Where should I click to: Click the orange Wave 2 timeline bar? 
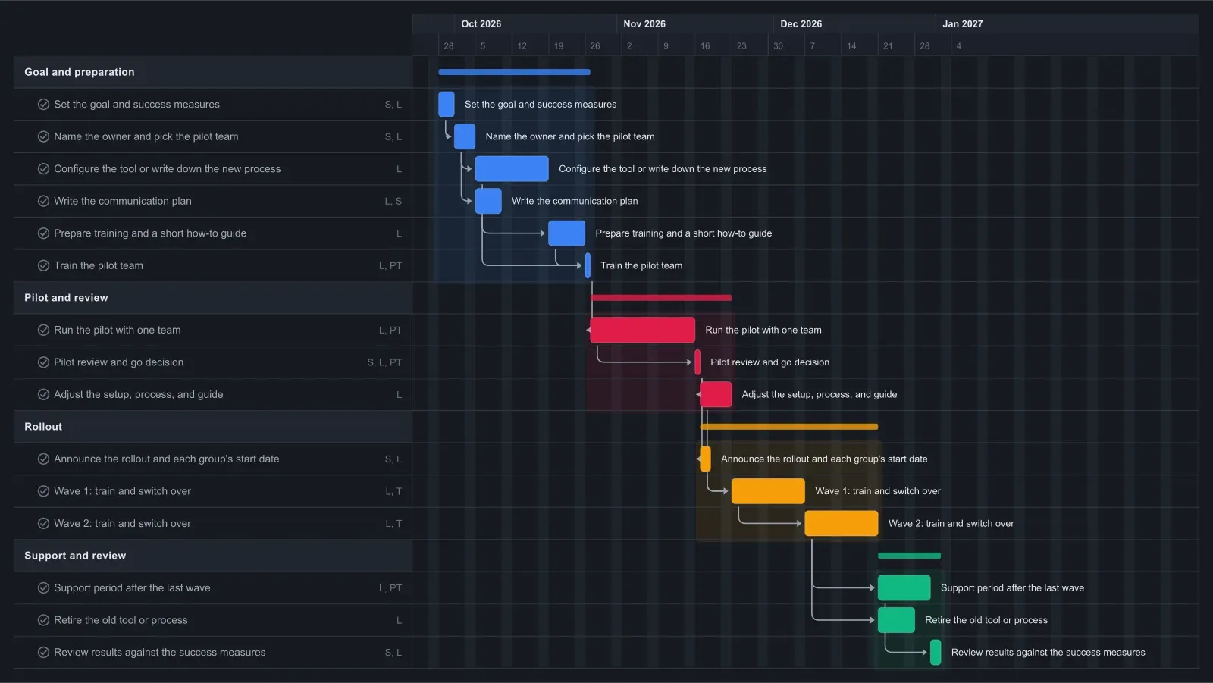[x=842, y=523]
